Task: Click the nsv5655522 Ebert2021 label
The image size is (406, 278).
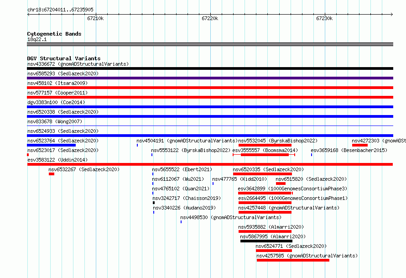Action: pos(182,169)
